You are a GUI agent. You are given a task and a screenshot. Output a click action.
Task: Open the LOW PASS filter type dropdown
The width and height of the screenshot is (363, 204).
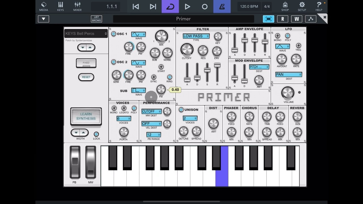click(x=196, y=36)
